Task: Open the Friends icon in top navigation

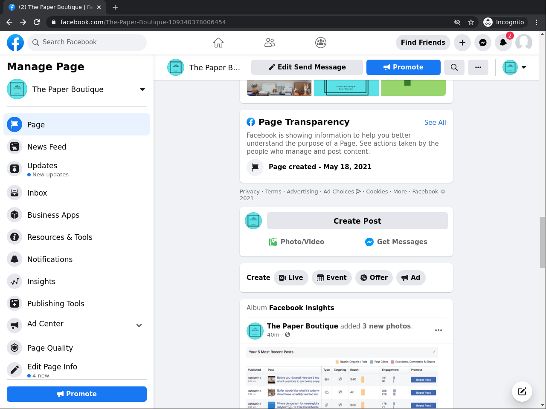Action: coord(270,43)
